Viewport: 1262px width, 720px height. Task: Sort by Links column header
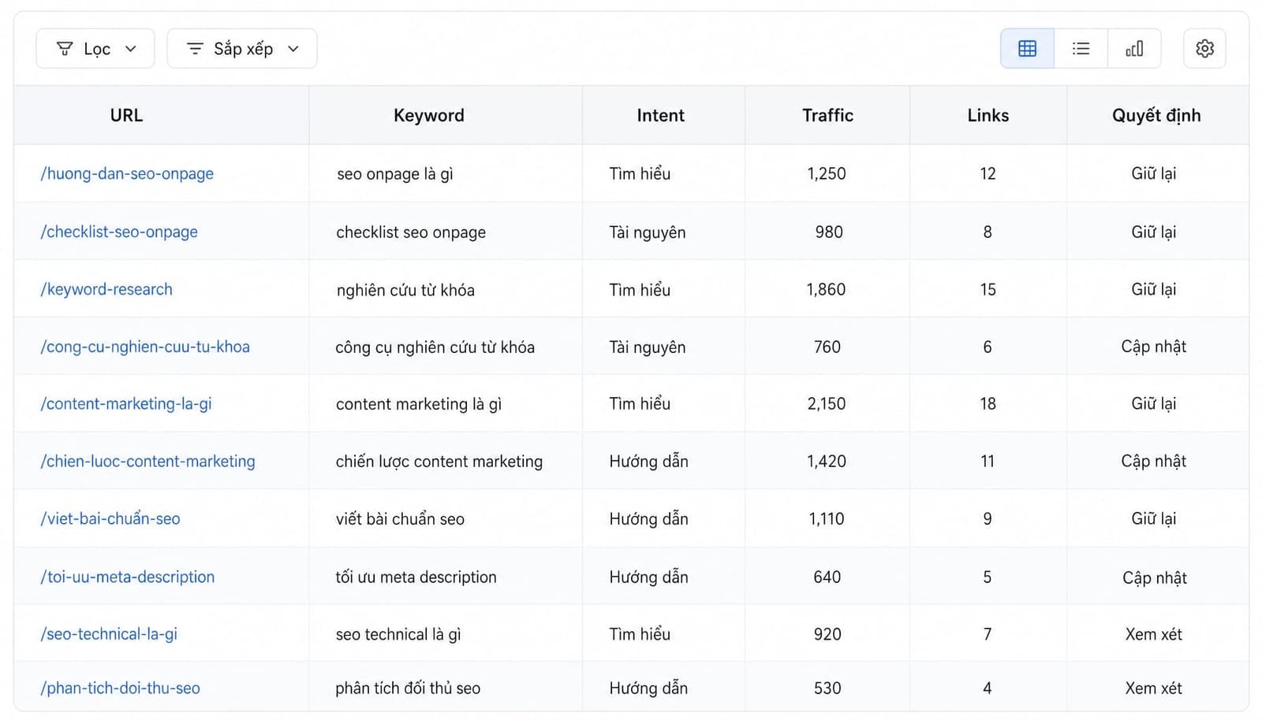(988, 115)
